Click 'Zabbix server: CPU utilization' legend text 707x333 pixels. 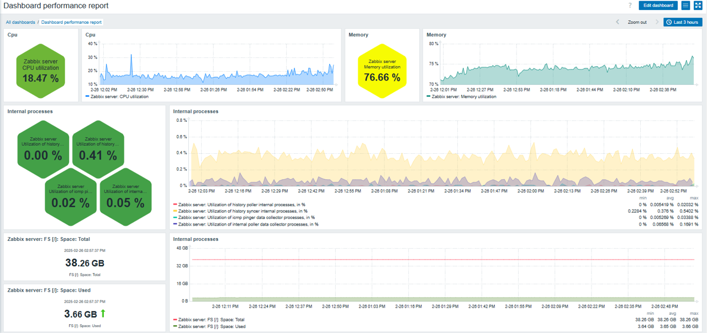coord(120,96)
